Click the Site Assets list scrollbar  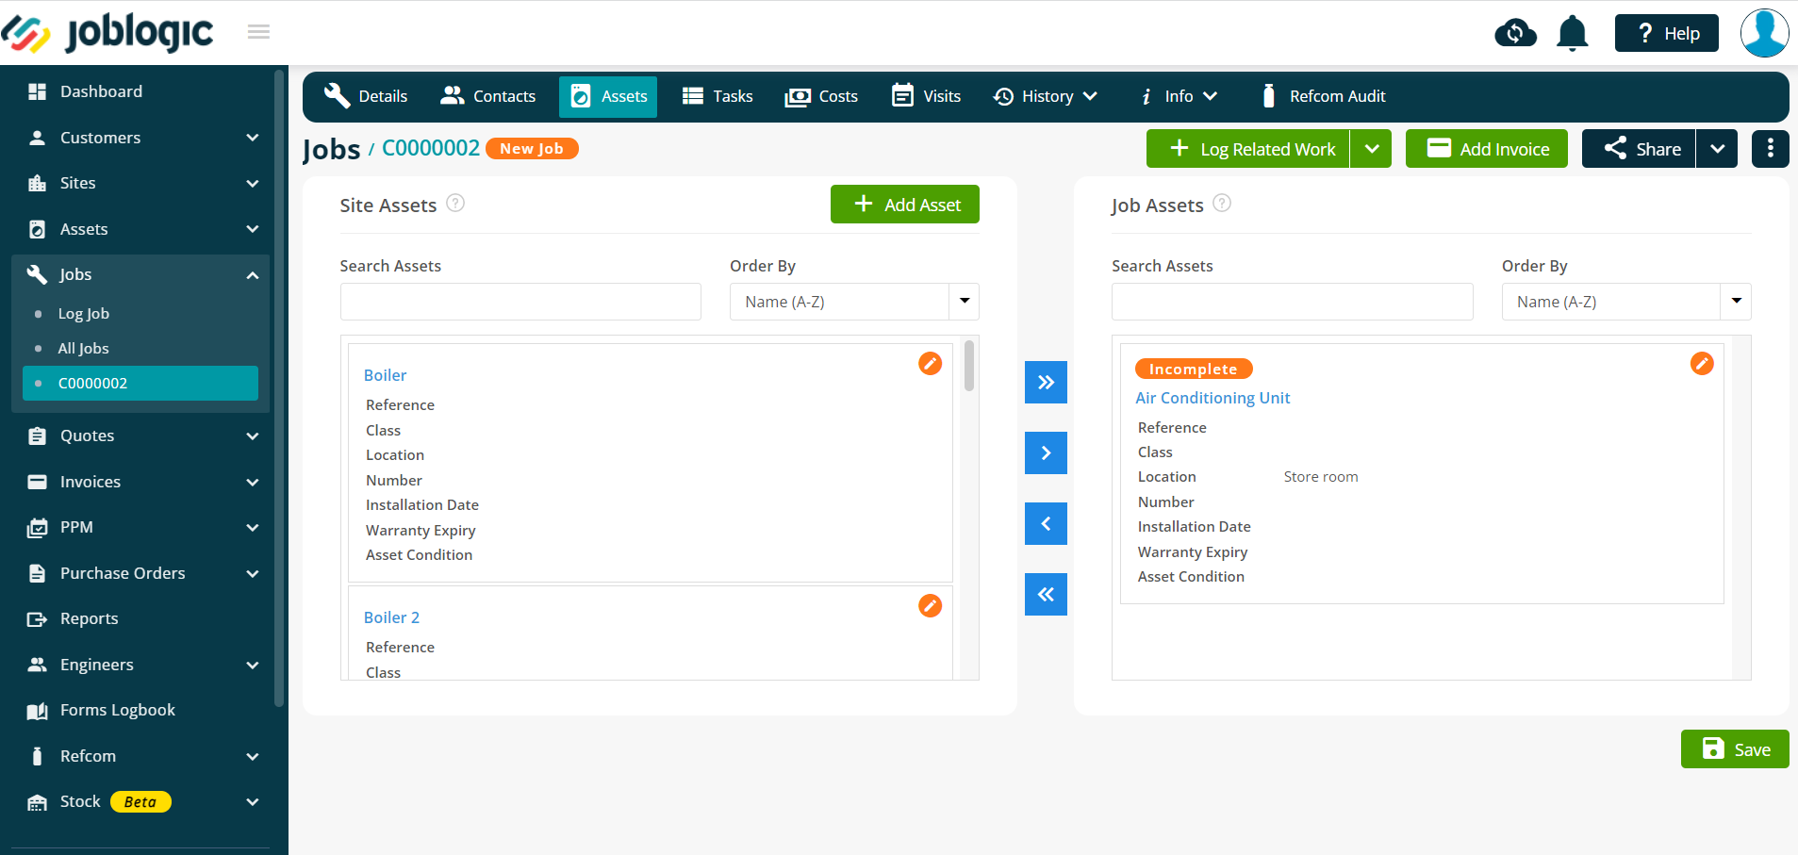tap(969, 366)
